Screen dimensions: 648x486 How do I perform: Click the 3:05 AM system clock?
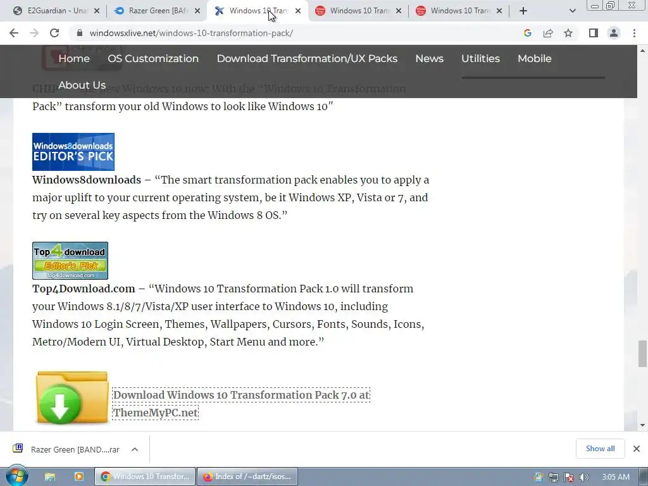pyautogui.click(x=616, y=477)
